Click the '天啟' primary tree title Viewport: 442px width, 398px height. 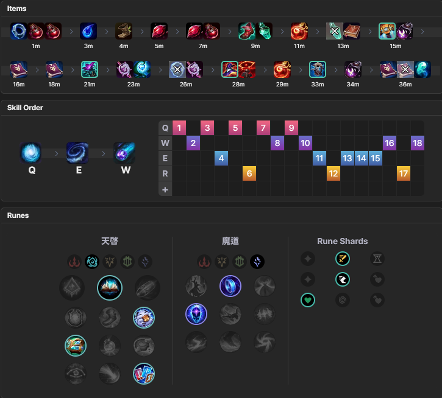(110, 241)
